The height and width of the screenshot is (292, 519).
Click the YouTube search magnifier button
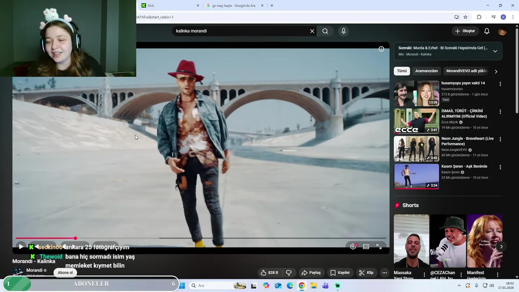(x=325, y=31)
